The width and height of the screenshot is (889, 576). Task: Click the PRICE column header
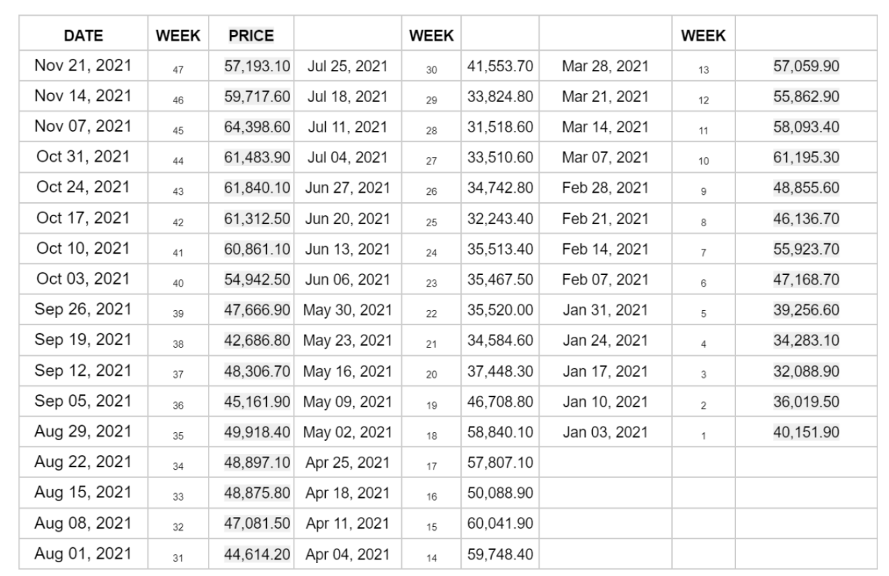coord(251,35)
